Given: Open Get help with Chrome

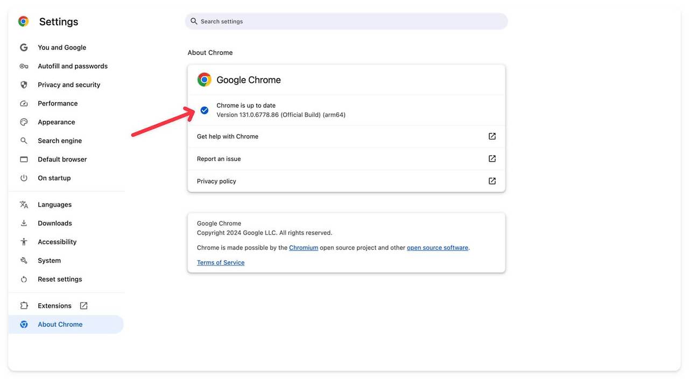Looking at the screenshot, I should [346, 136].
